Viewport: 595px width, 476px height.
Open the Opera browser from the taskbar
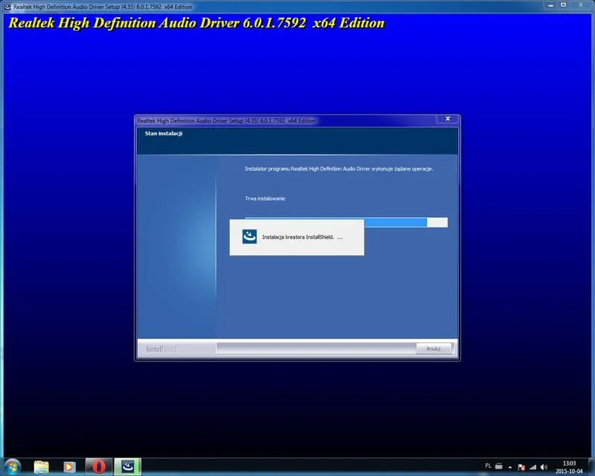[x=98, y=466]
